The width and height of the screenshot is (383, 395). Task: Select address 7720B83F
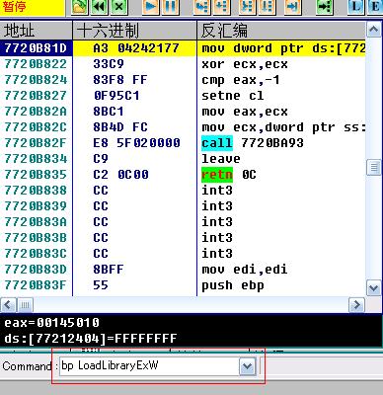(36, 285)
